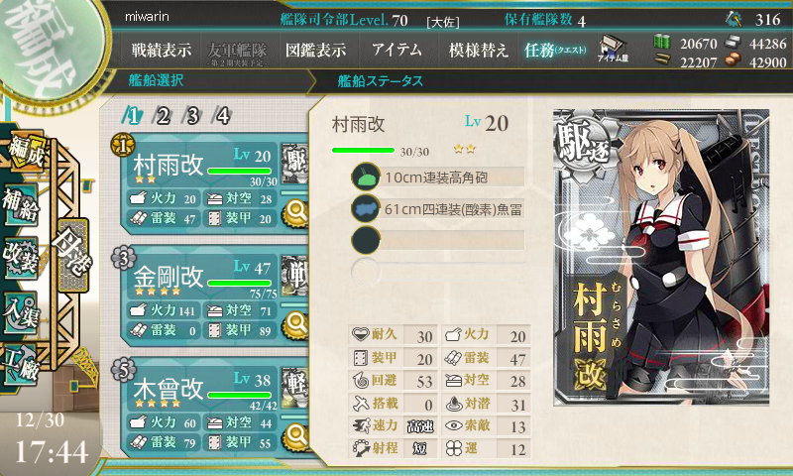Switch to fleet tab 2
Viewport: 793px width, 476px height.
pyautogui.click(x=163, y=116)
